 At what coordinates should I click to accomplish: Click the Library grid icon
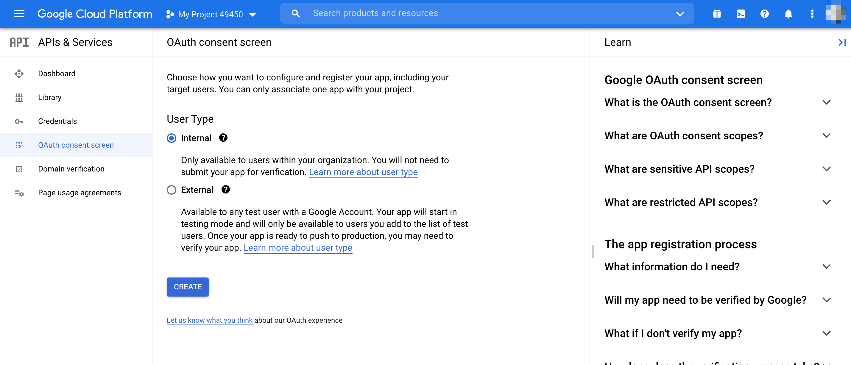[x=19, y=97]
